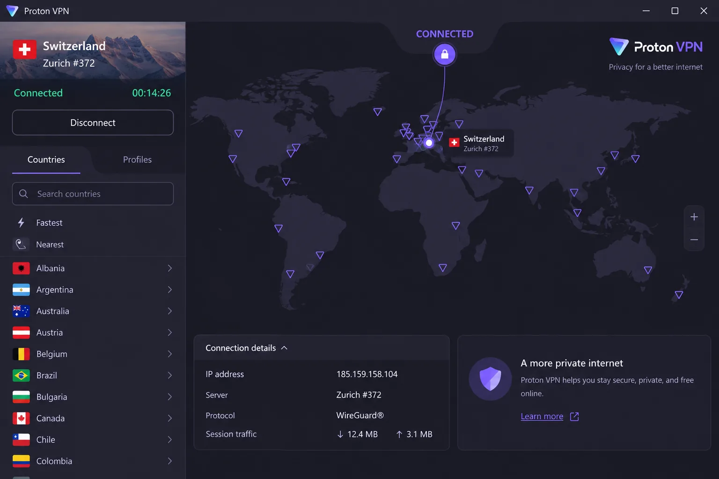Screen dimensions: 719x479
Task: Click the Bulgaria flag icon
Action: point(21,397)
